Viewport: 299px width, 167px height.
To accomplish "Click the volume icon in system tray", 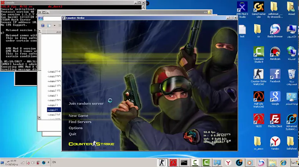I will [33, 162].
